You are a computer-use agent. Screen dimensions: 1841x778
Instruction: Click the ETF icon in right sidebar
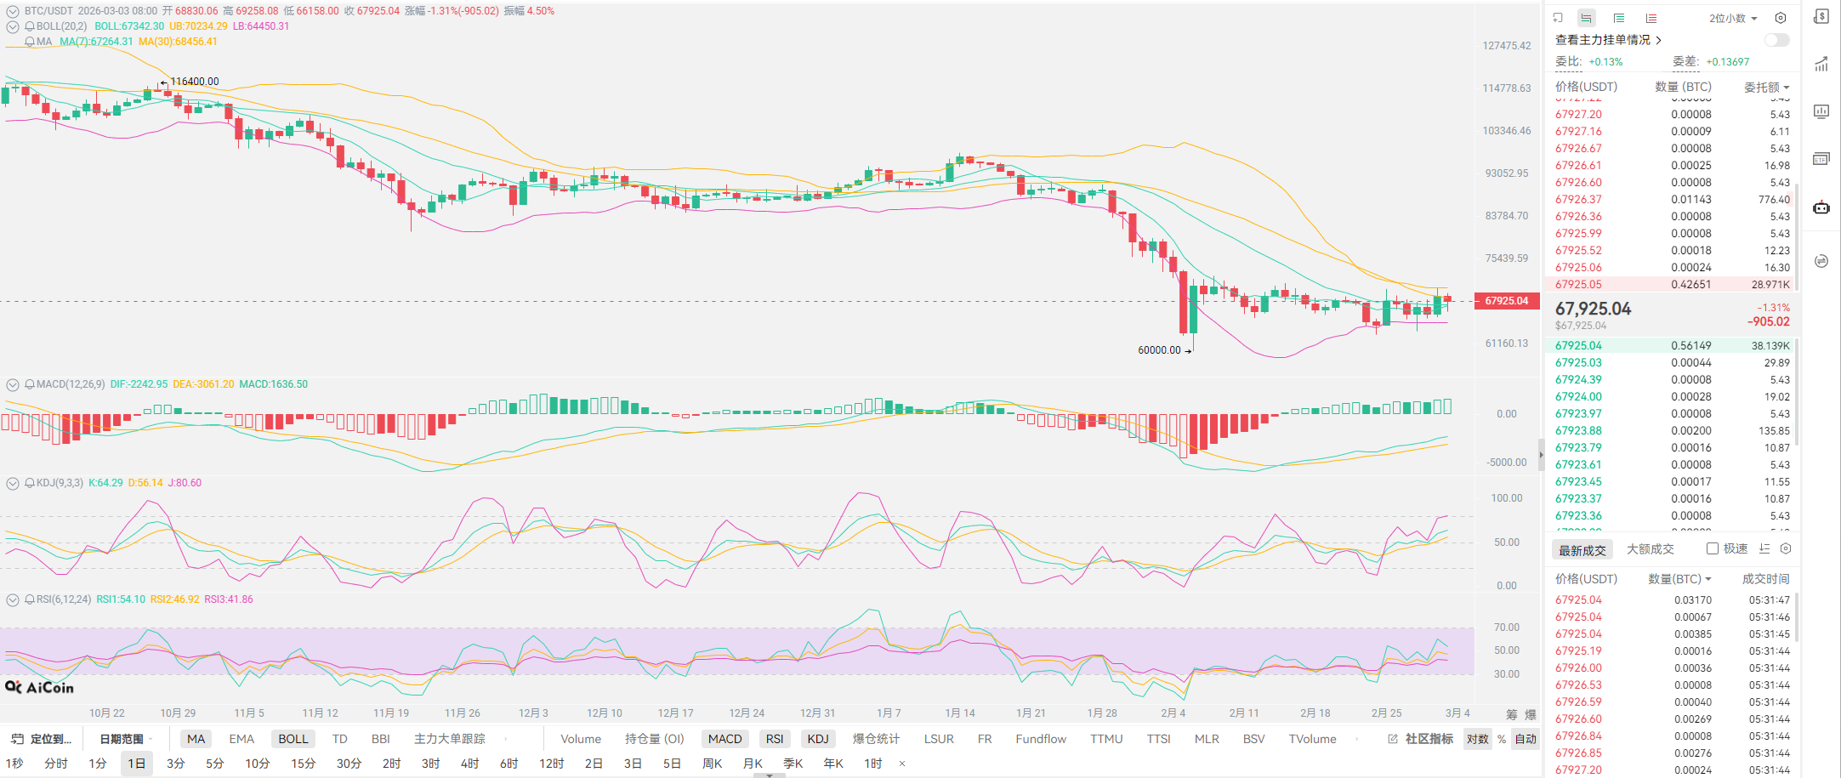click(1821, 159)
